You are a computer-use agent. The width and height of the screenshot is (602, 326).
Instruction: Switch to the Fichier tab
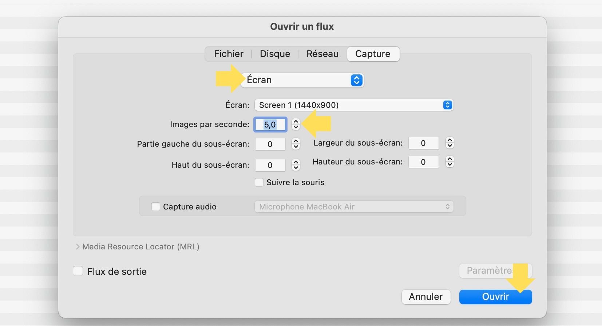[229, 54]
